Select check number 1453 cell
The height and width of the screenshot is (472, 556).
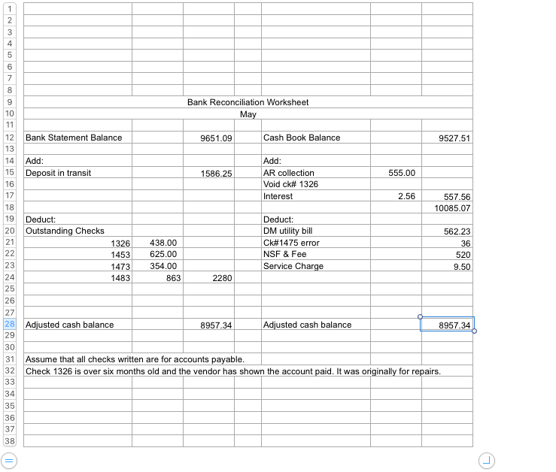(x=77, y=254)
